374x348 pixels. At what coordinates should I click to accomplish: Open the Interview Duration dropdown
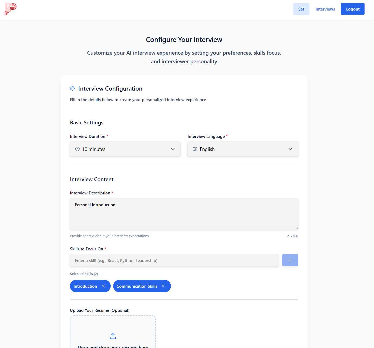point(125,149)
